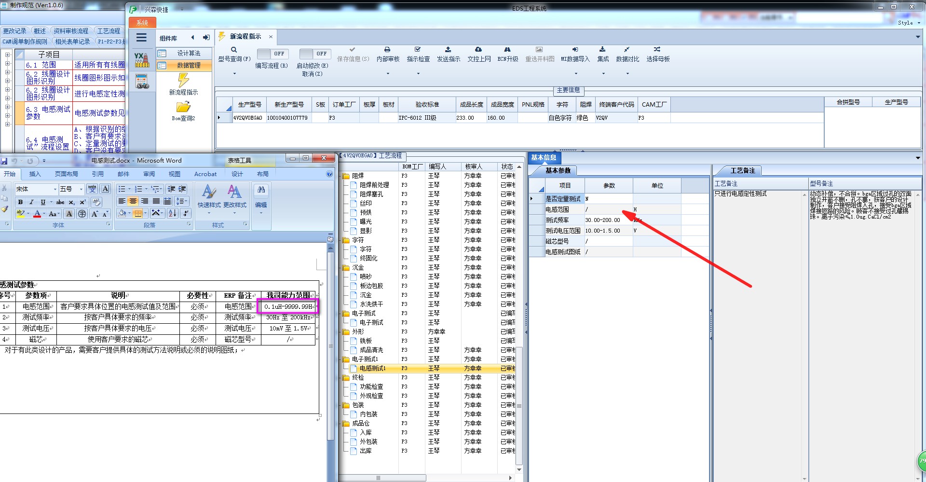926x482 pixels.
Task: Close the 新流程指示 tab
Action: (x=271, y=37)
